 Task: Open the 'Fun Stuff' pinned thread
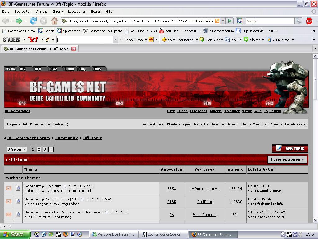point(52,186)
